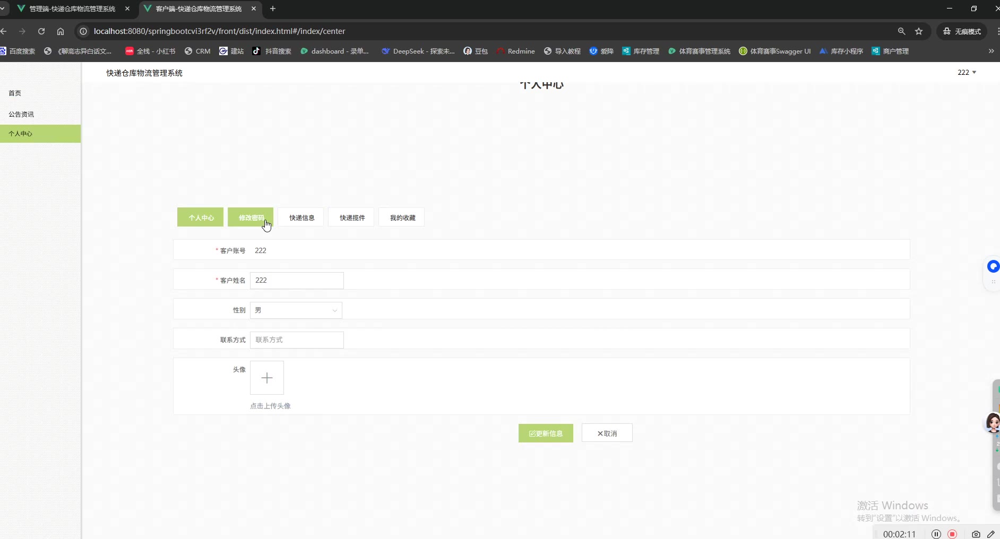Click the blue floating assistant icon

(x=993, y=266)
